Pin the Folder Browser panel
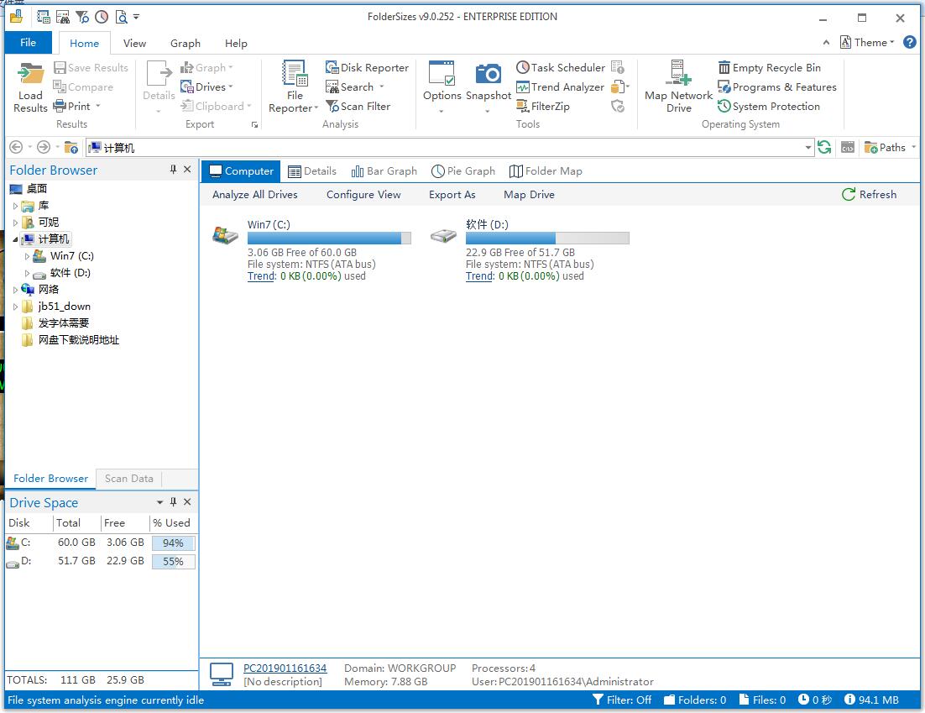This screenshot has width=925, height=713. coord(174,170)
